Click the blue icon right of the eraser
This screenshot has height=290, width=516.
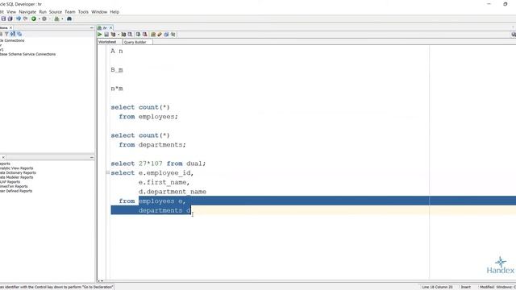pos(166,34)
